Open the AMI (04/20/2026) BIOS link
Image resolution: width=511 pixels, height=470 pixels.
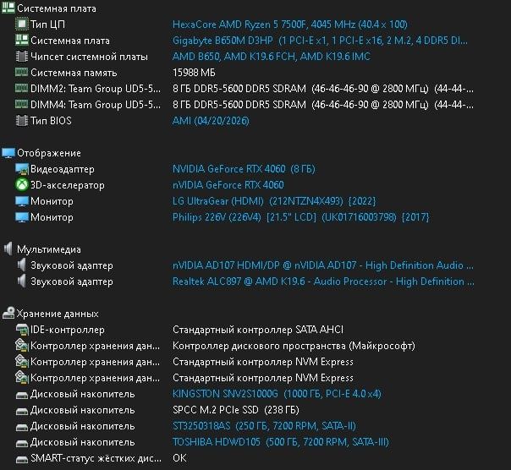pyautogui.click(x=211, y=121)
